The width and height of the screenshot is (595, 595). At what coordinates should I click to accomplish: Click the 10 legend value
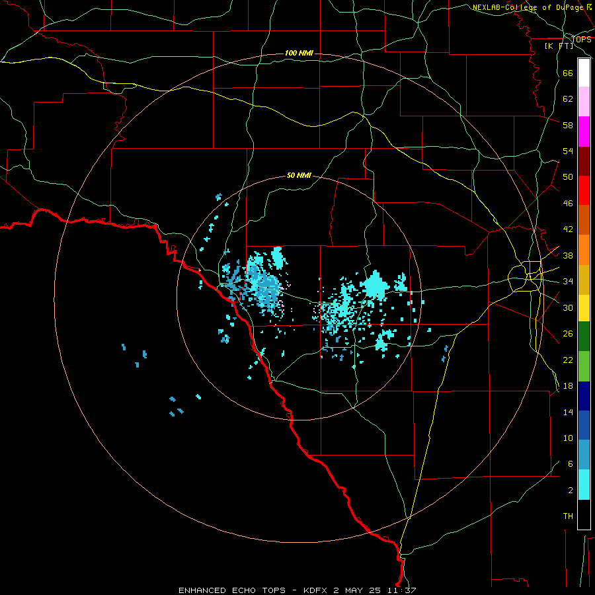568,438
